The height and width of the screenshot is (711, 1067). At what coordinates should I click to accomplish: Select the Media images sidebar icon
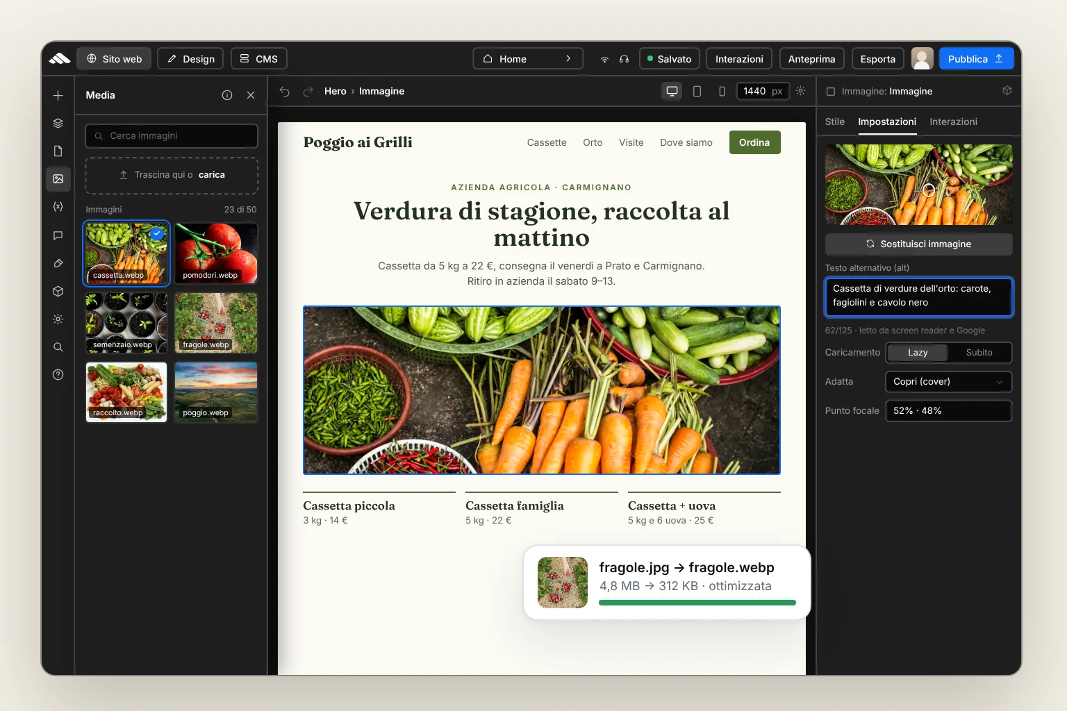click(x=58, y=179)
